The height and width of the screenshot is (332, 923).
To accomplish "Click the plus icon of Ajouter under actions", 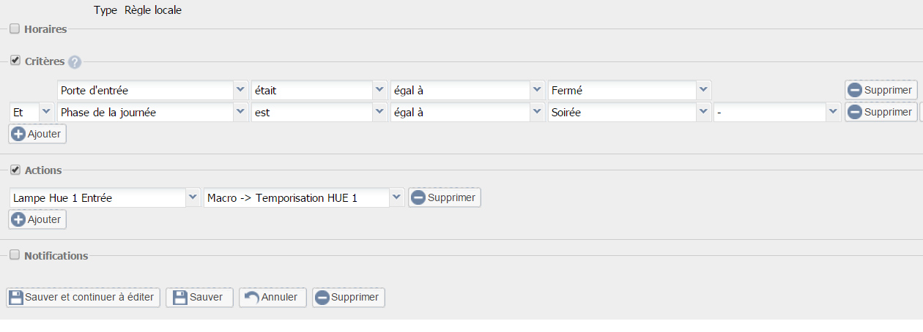I will (x=19, y=219).
